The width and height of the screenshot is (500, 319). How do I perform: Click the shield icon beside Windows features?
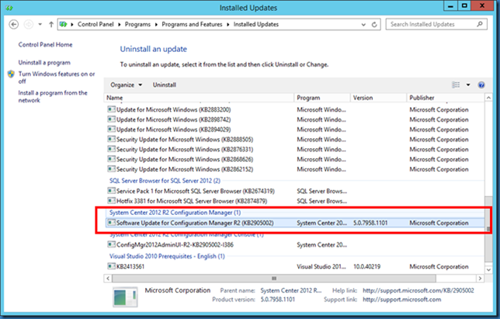pos(11,74)
